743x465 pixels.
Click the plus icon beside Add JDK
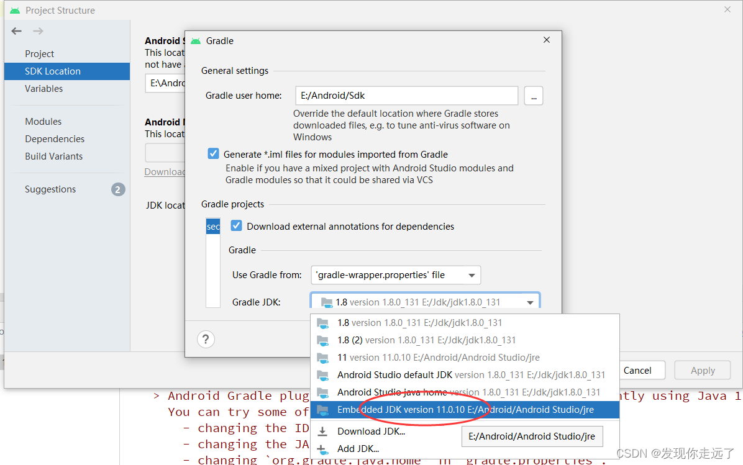coord(322,448)
